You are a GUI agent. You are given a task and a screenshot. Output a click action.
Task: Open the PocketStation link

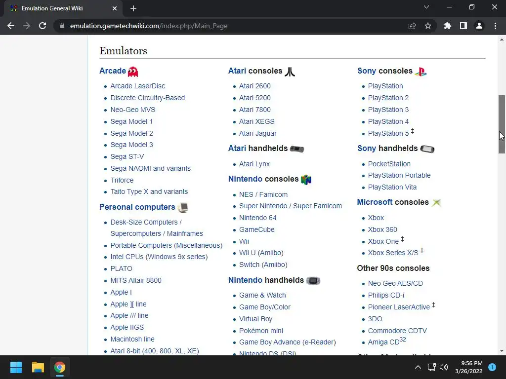[x=389, y=164]
